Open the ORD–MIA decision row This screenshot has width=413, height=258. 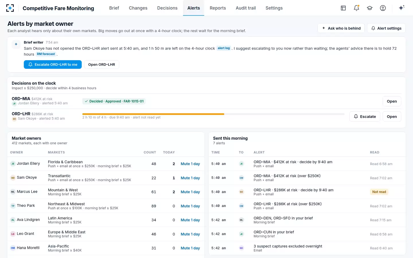tap(392, 101)
